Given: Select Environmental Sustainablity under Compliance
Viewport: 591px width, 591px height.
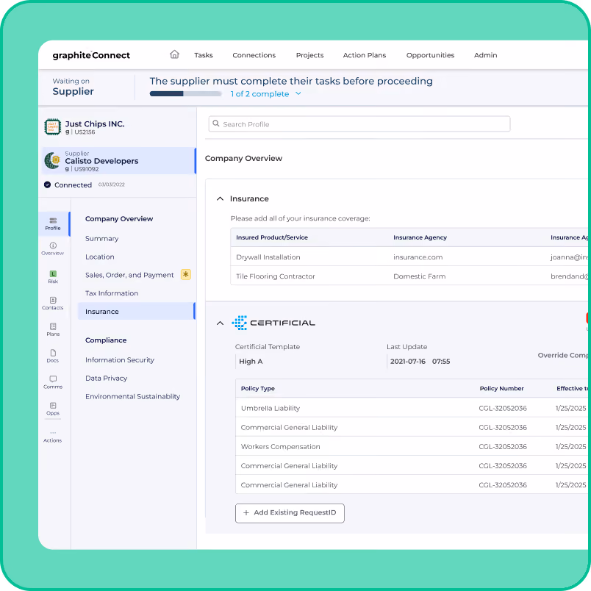Looking at the screenshot, I should pyautogui.click(x=132, y=396).
